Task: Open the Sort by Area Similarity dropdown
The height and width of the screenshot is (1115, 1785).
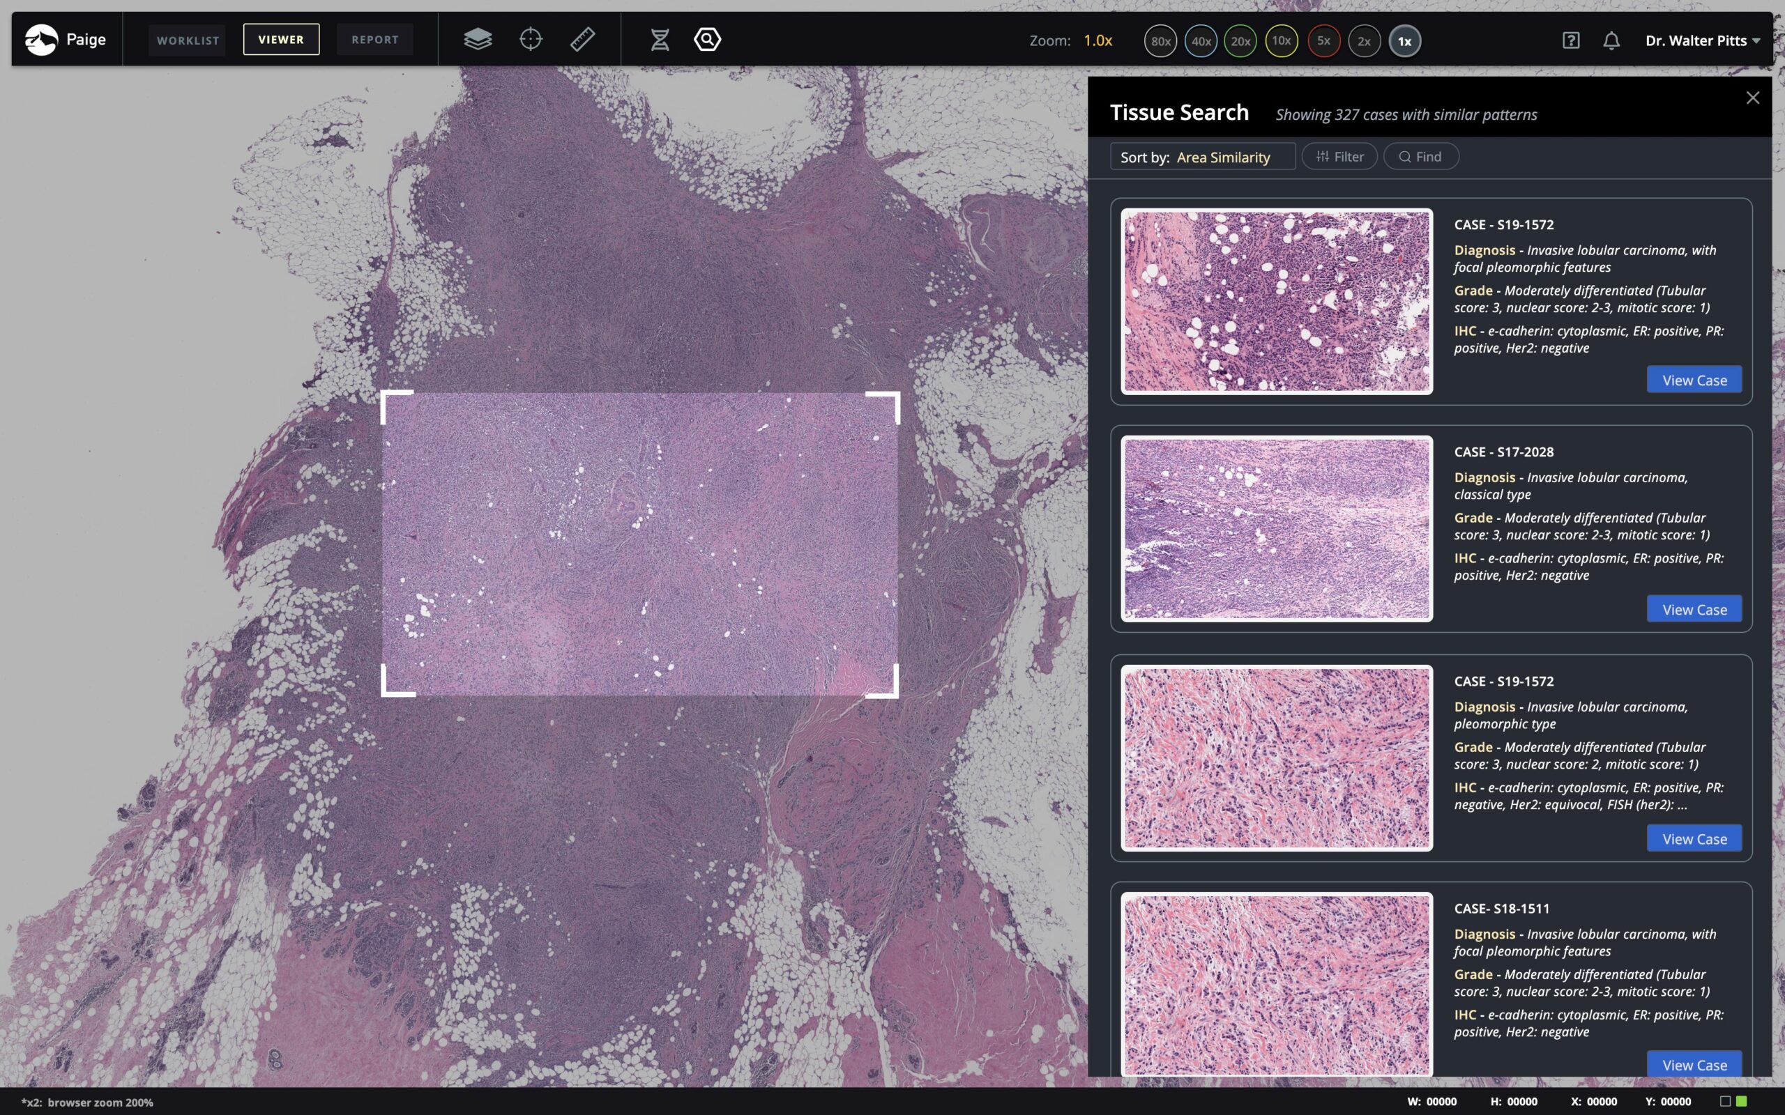Action: click(x=1202, y=156)
